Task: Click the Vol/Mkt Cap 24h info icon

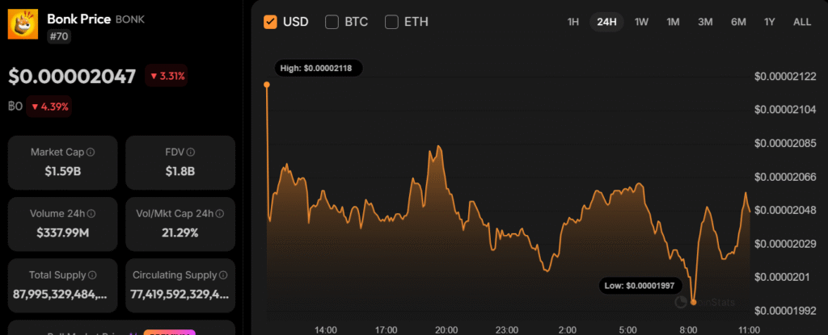Action: pos(218,214)
